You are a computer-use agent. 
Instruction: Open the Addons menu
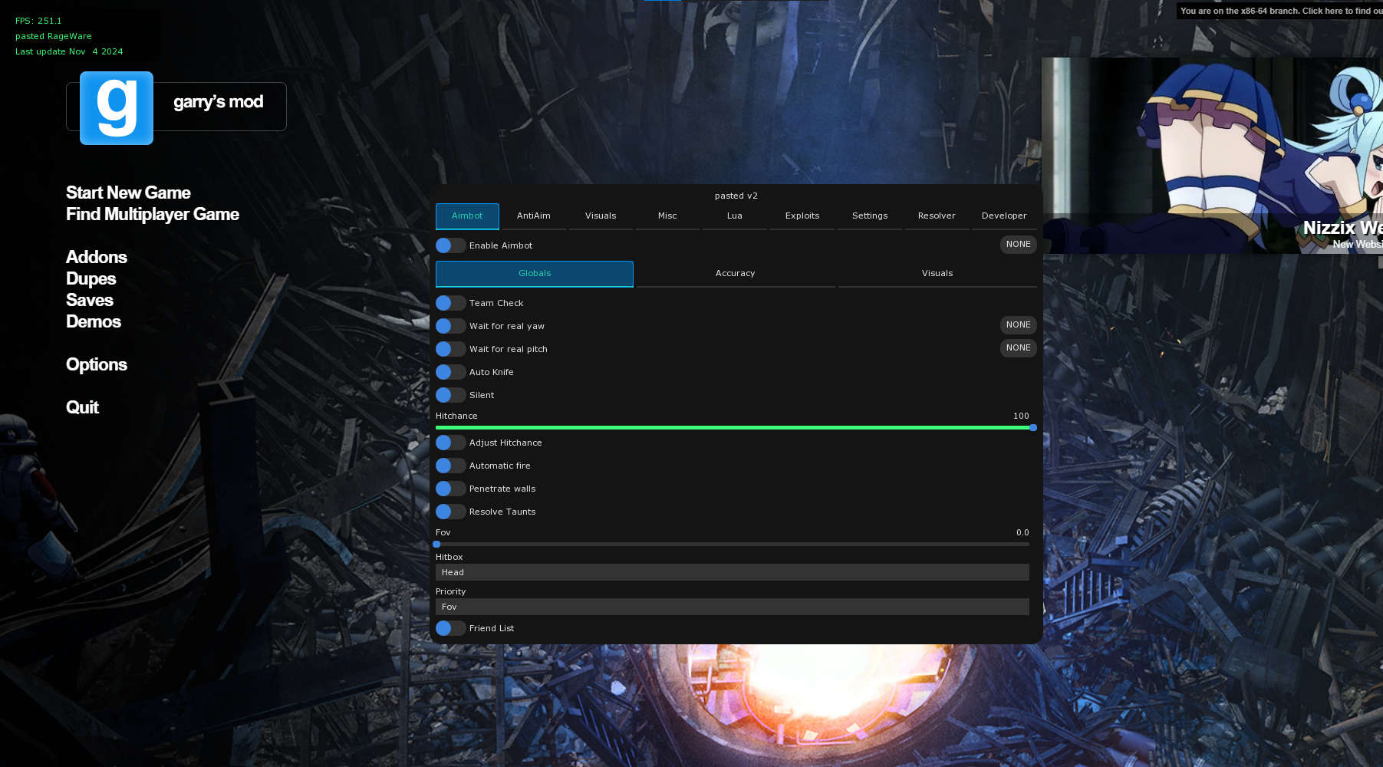[x=97, y=257]
